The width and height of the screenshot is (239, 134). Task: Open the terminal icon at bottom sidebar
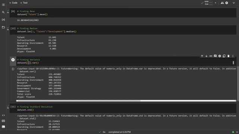click(x=3, y=127)
